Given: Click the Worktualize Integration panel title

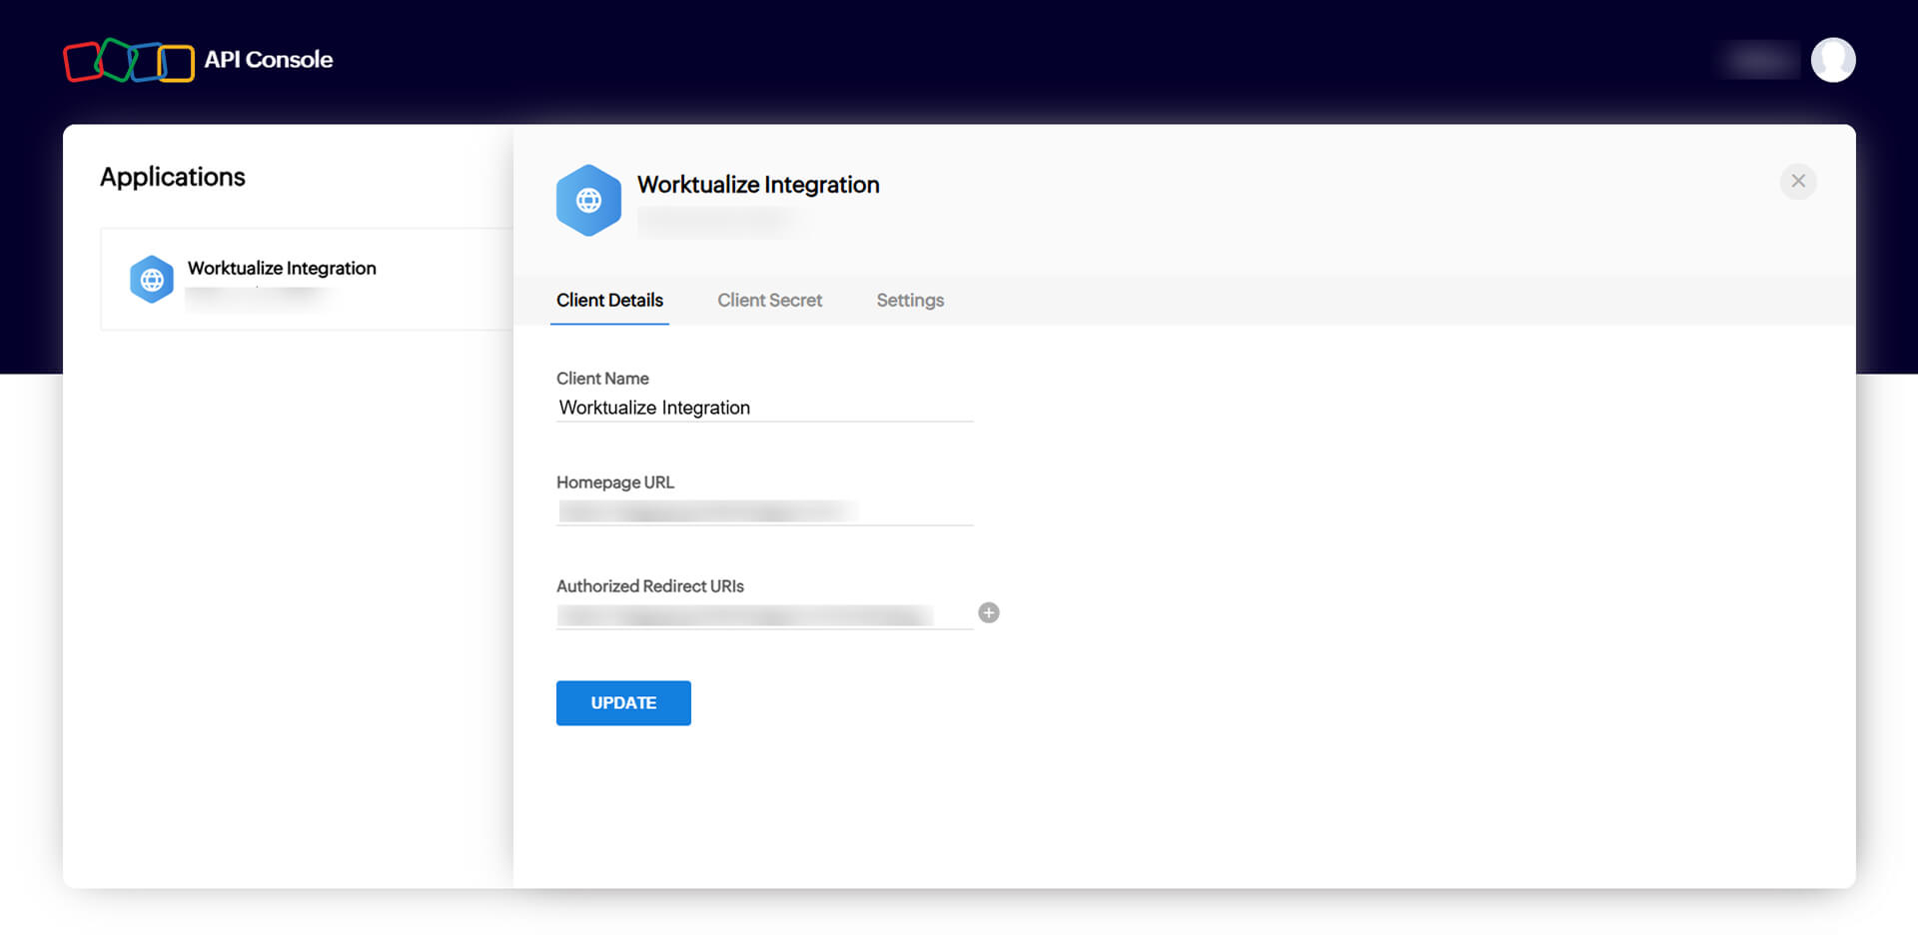Looking at the screenshot, I should (758, 184).
